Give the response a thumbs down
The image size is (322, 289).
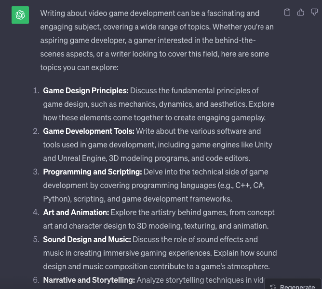click(314, 12)
